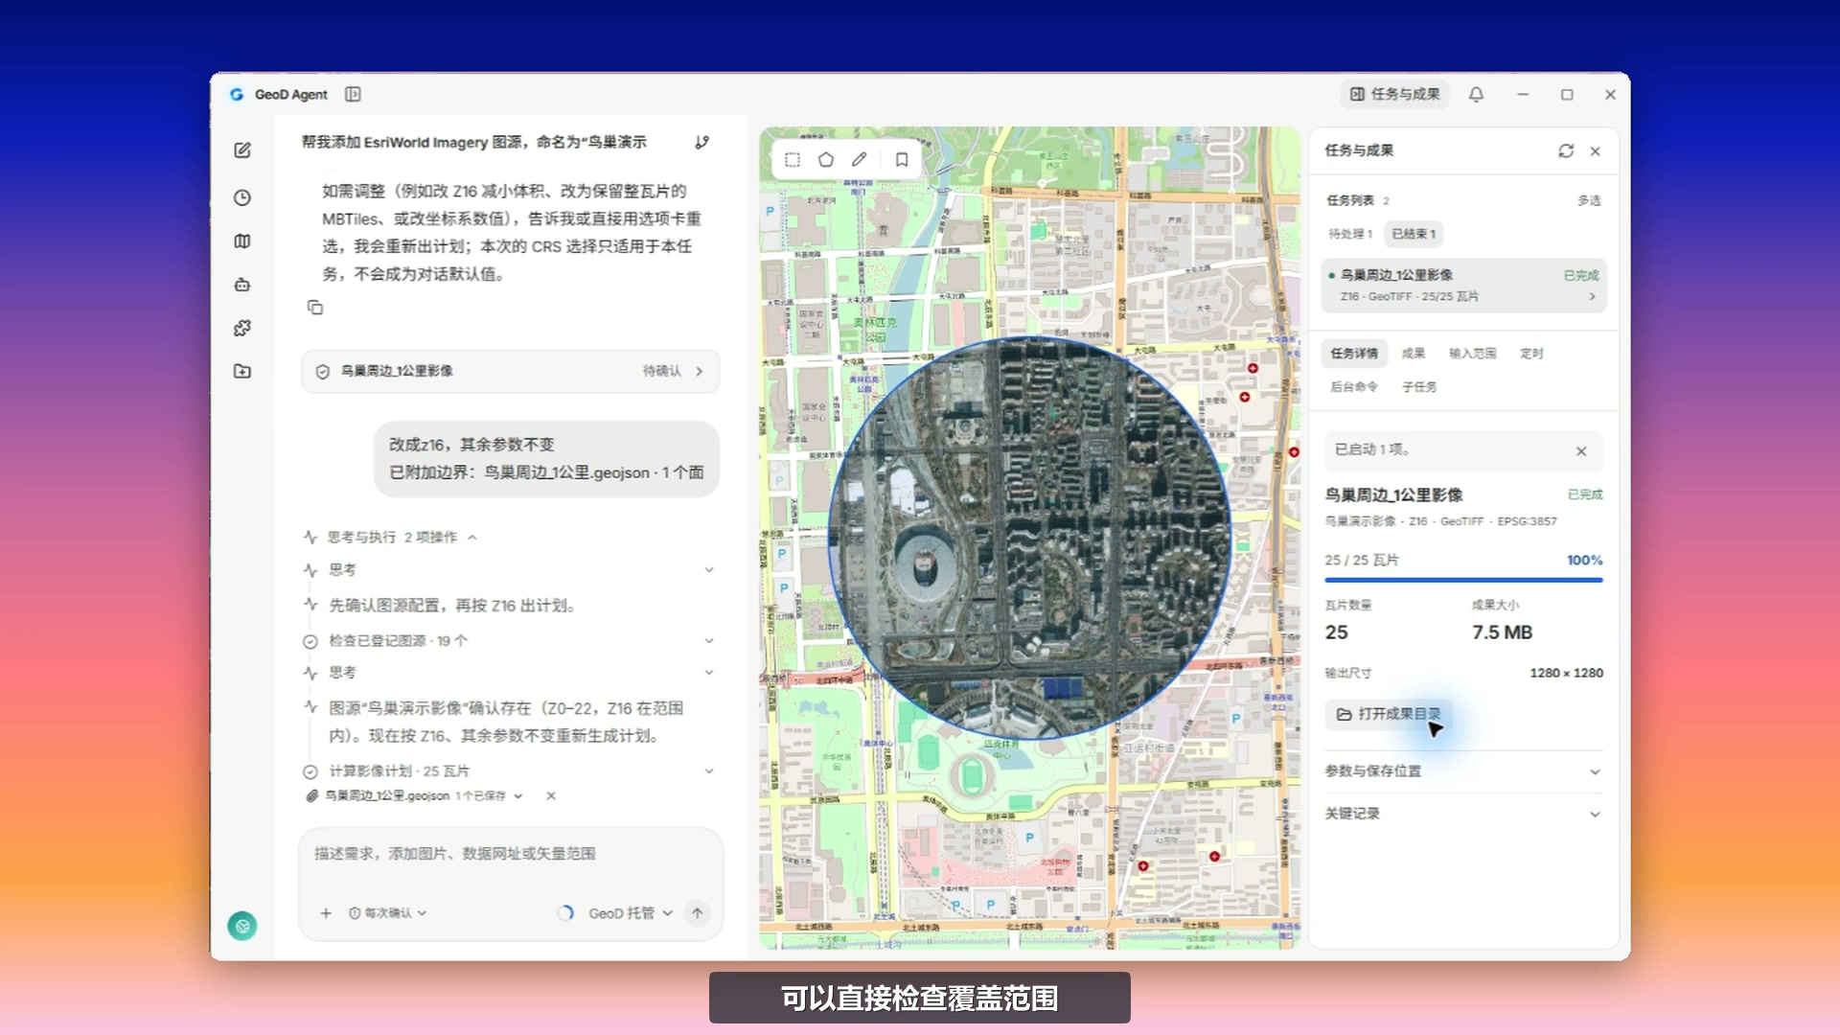The width and height of the screenshot is (1840, 1035).
Task: Open the map icon in left sidebar
Action: click(242, 241)
